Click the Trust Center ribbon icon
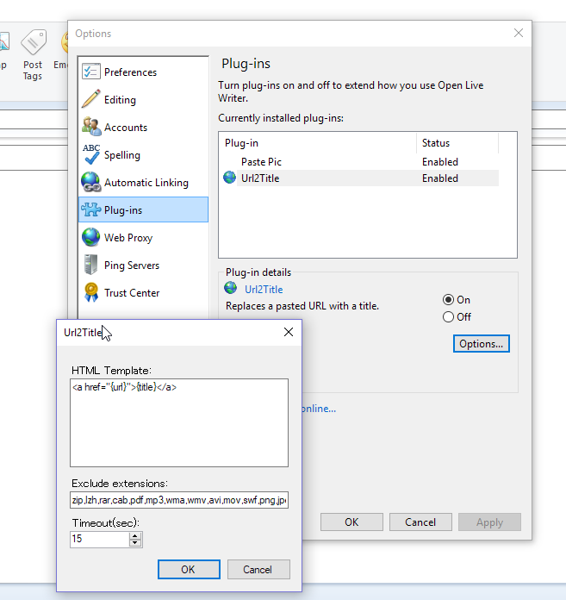 [91, 293]
